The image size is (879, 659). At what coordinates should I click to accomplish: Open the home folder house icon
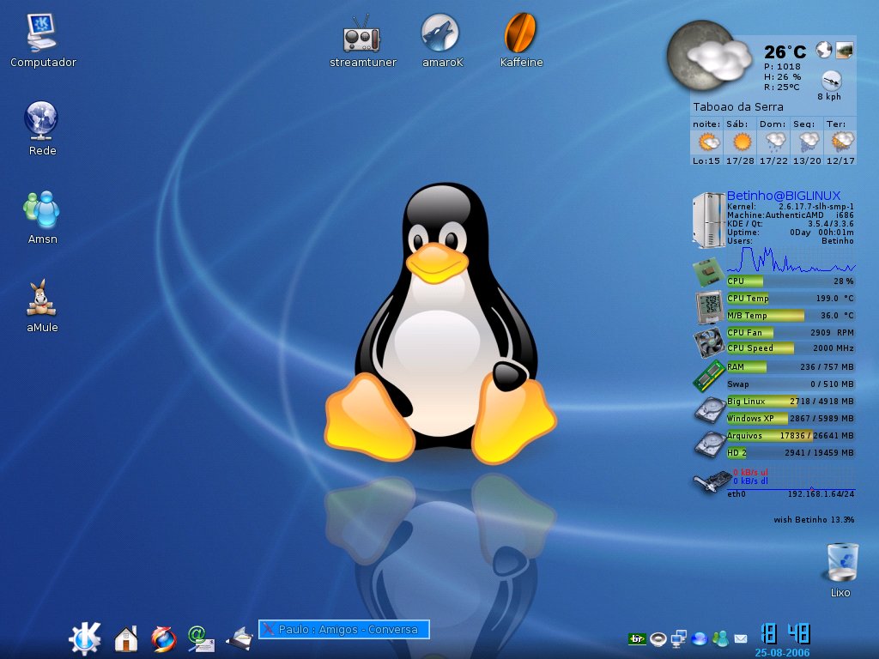coord(126,638)
